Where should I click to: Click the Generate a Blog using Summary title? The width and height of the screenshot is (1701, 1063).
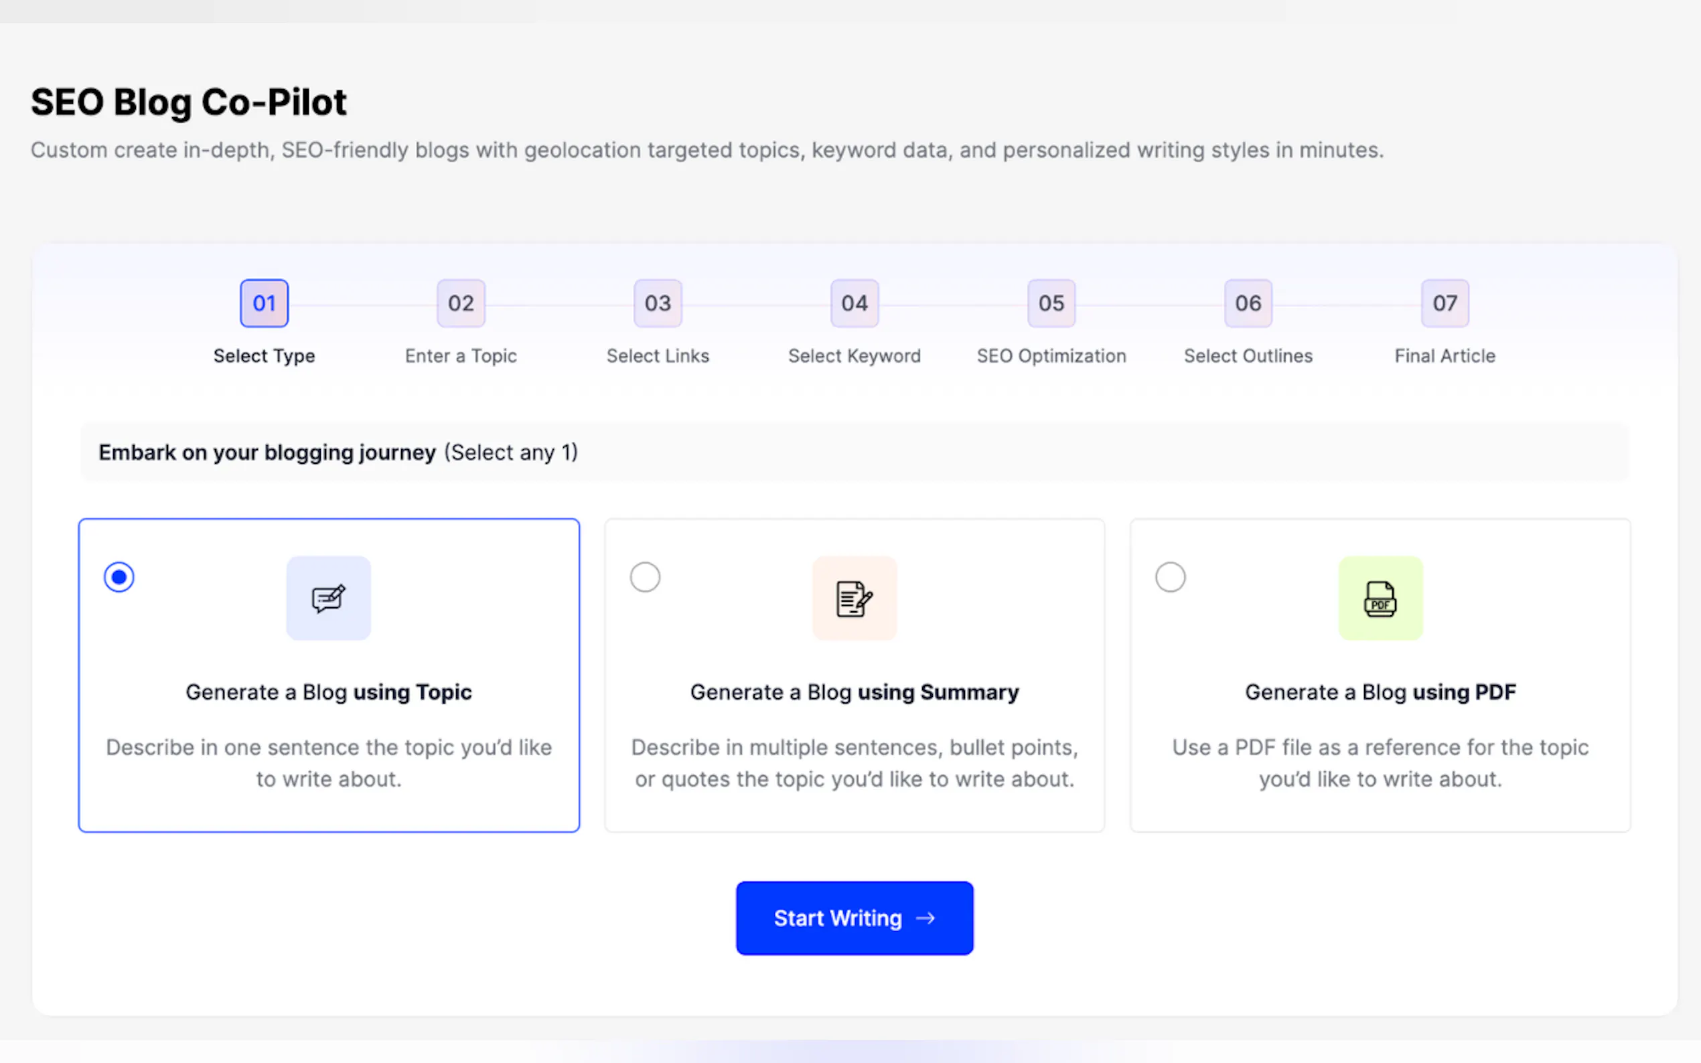tap(855, 693)
